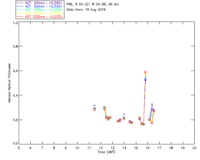Click the purple plus peak marker after 16 hours

[x=152, y=104]
